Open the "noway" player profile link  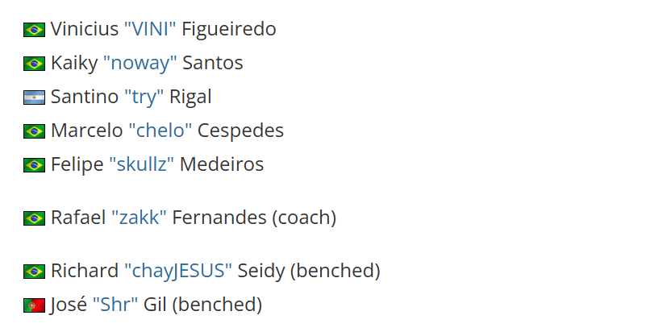click(140, 63)
